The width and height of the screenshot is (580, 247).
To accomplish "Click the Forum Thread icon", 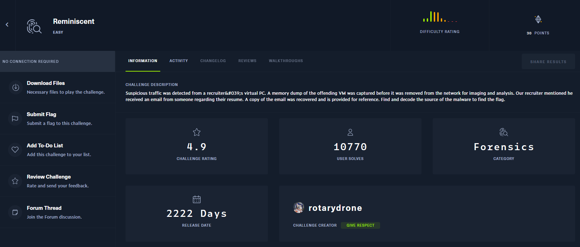I will [15, 212].
